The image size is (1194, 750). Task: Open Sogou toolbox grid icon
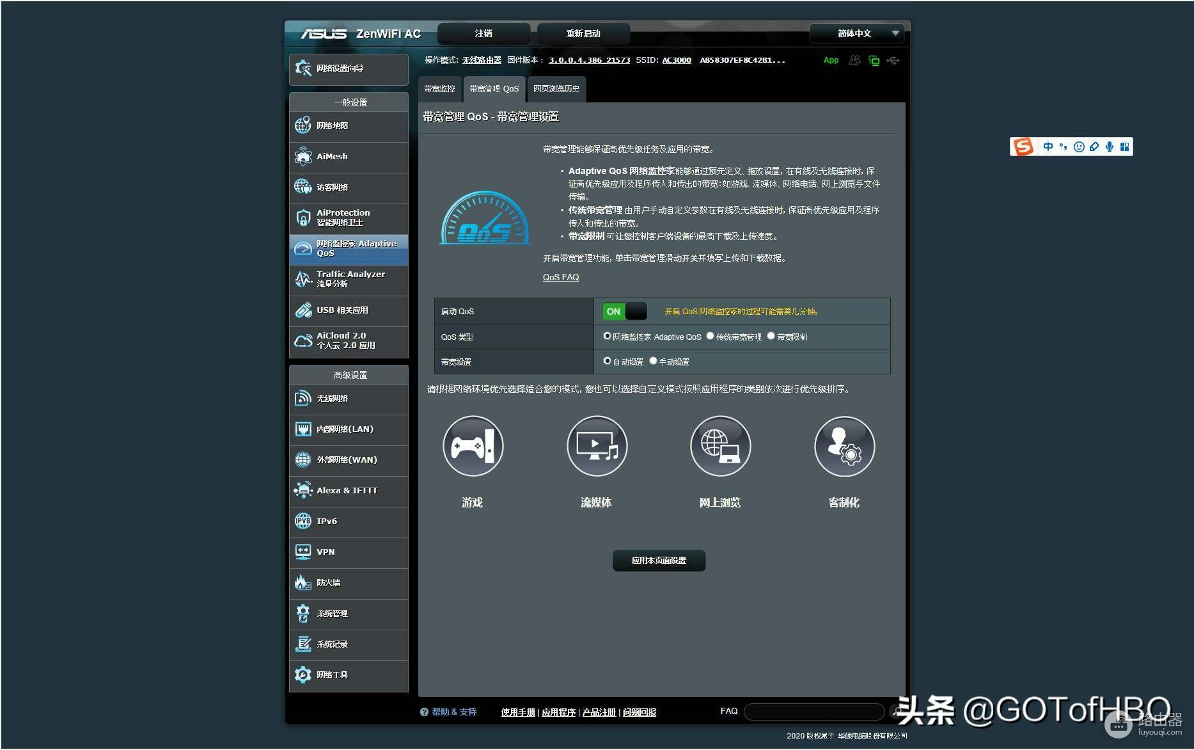point(1124,147)
